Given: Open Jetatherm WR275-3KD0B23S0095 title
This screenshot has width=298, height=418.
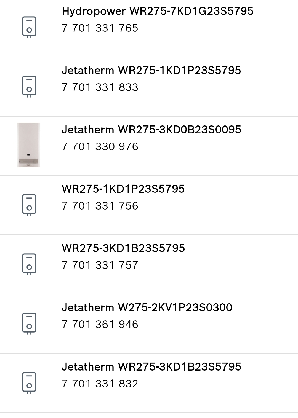Looking at the screenshot, I should (x=151, y=130).
